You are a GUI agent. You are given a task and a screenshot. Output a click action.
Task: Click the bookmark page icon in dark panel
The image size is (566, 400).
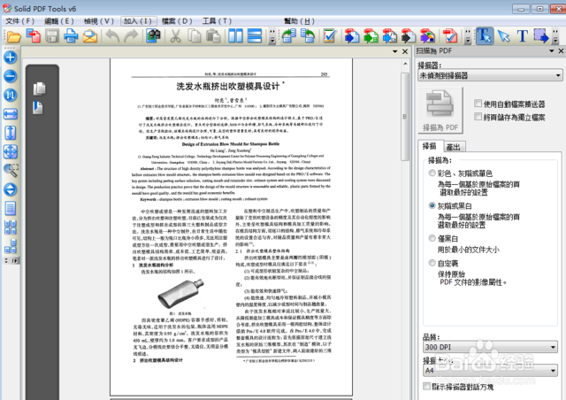coord(37,108)
